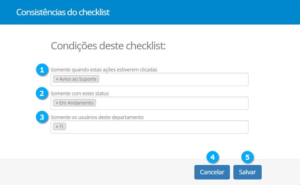Click the number 4 badge above Cancelar

(x=213, y=157)
